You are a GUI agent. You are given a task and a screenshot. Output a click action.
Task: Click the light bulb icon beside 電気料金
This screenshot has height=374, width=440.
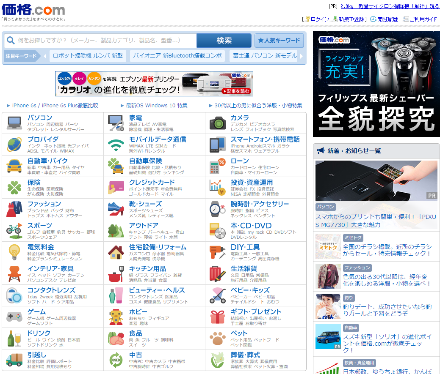14,253
